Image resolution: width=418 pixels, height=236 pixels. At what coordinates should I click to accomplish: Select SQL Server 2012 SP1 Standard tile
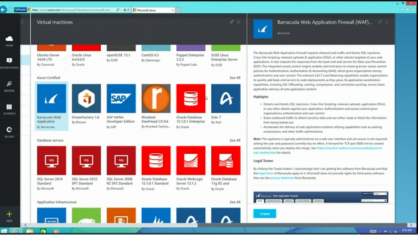[x=86, y=168]
